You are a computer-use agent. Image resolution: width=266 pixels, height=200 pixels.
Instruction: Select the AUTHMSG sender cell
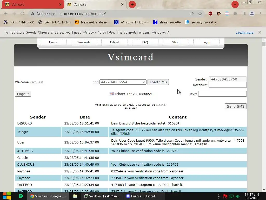38,151
